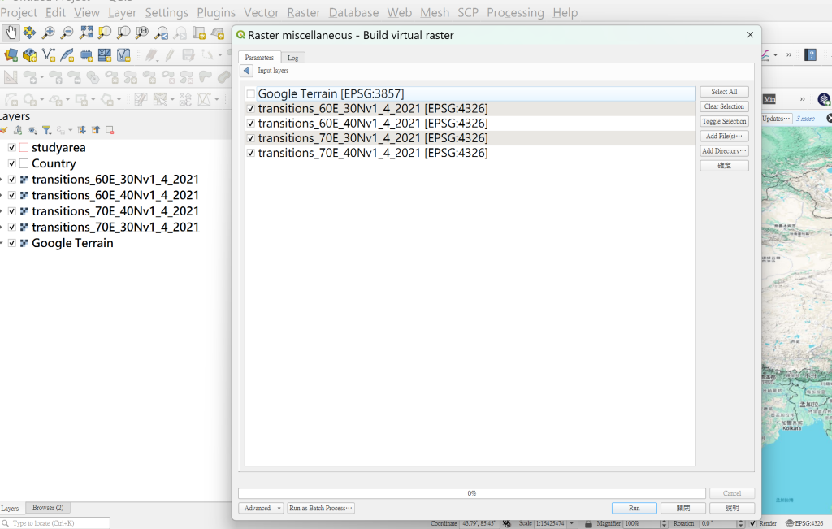832x529 pixels.
Task: Select the Pan Map hand tool
Action: point(10,33)
